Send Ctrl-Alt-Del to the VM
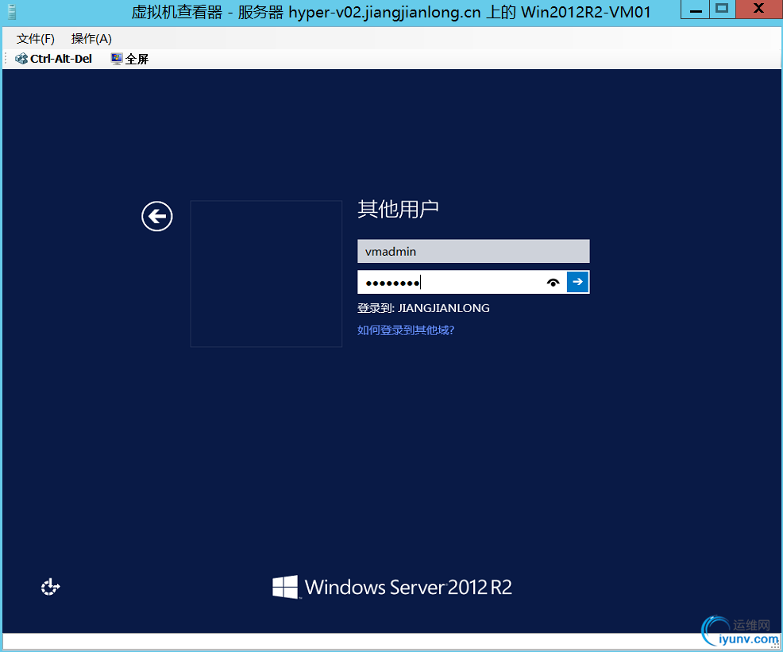The height and width of the screenshot is (652, 783). pyautogui.click(x=53, y=59)
